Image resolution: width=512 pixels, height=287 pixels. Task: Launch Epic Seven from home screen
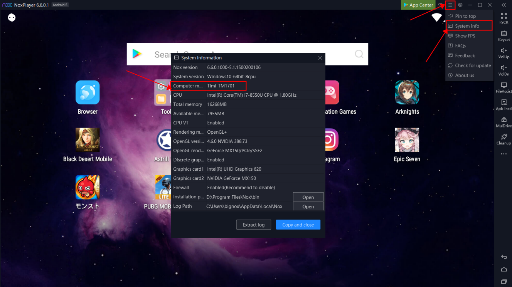pos(407,140)
